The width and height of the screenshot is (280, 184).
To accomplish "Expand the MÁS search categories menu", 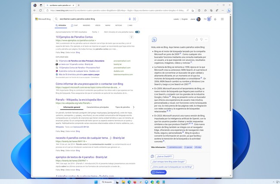I will (130, 25).
